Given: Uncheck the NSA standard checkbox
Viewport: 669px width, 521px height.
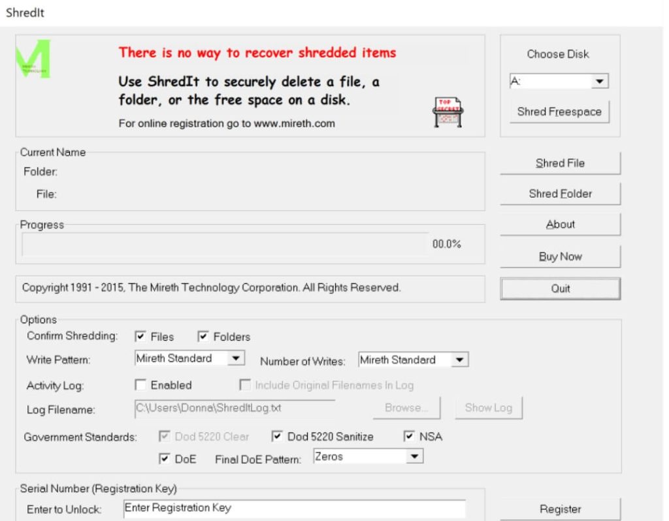Looking at the screenshot, I should (409, 436).
